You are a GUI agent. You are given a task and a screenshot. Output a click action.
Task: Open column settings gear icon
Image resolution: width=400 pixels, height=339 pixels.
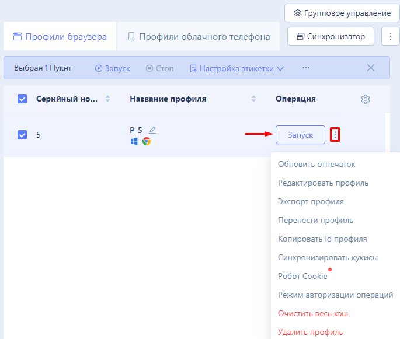coord(366,99)
